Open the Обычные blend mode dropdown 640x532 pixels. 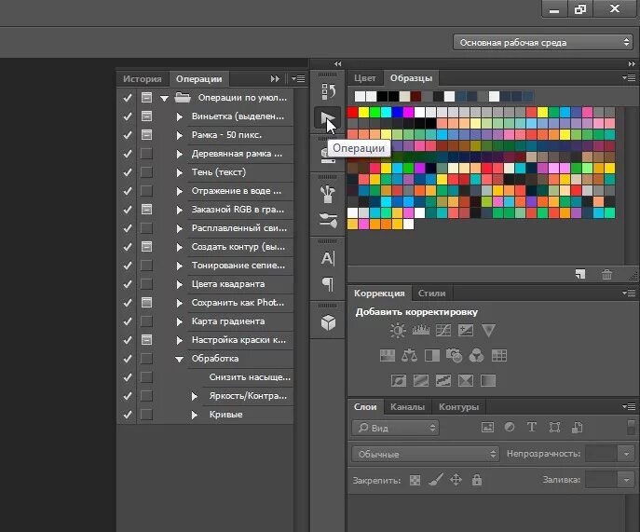pos(425,454)
